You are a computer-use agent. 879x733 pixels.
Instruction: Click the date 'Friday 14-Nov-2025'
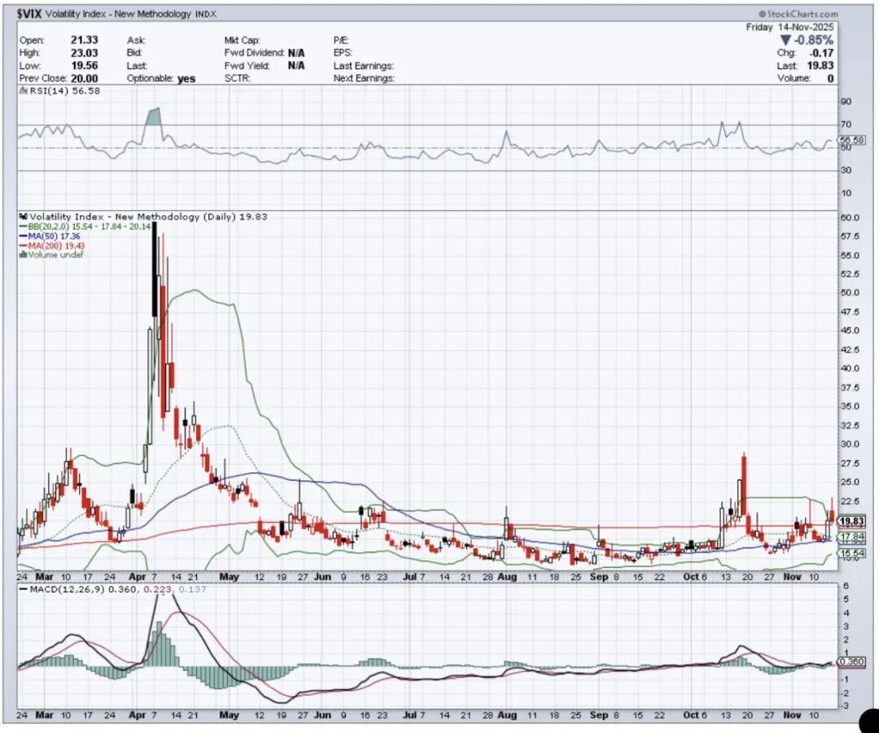click(789, 28)
